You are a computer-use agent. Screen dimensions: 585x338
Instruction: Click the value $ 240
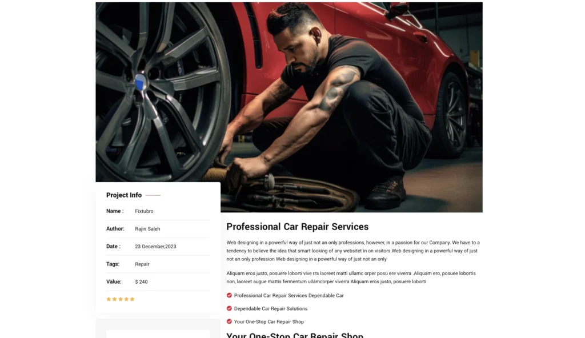tap(142, 282)
